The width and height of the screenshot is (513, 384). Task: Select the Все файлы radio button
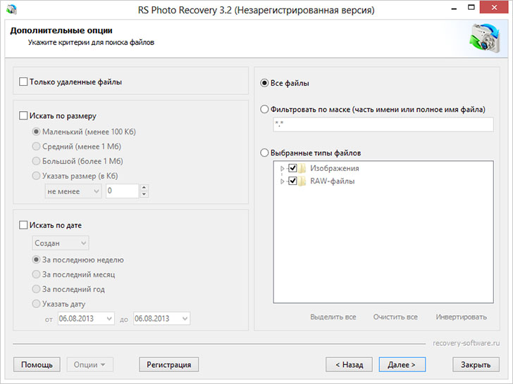[x=264, y=83]
